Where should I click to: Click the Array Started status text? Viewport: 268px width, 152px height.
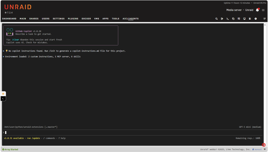click(11, 149)
